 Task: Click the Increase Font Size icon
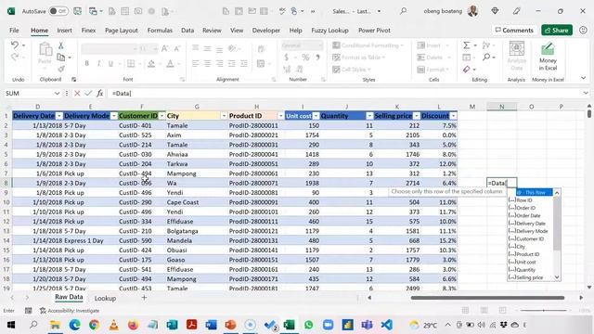165,48
